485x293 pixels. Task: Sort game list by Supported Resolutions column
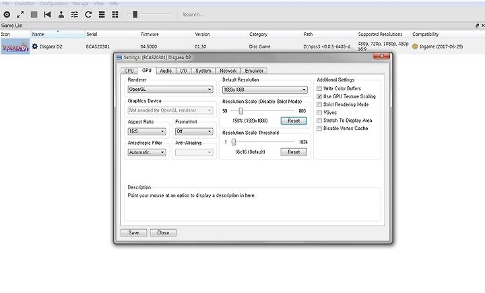coord(384,34)
